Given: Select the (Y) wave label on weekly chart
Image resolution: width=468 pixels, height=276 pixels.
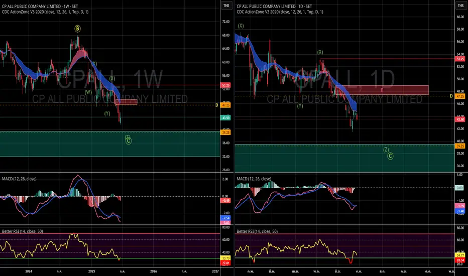Looking at the screenshot, I should coord(107,113).
